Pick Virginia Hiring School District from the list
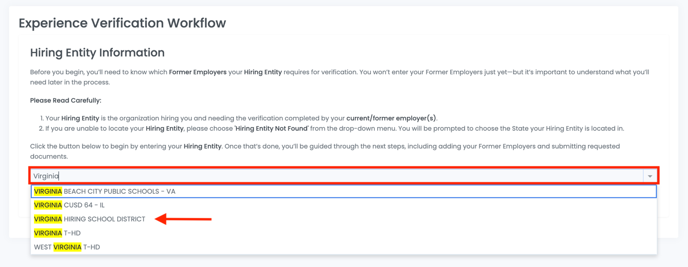 [x=90, y=219]
